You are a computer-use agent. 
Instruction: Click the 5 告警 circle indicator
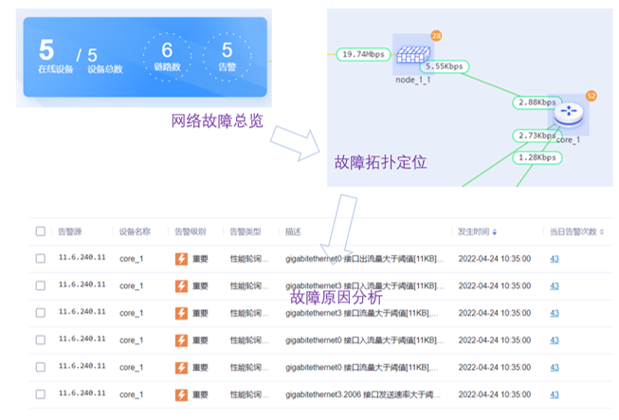pos(227,57)
